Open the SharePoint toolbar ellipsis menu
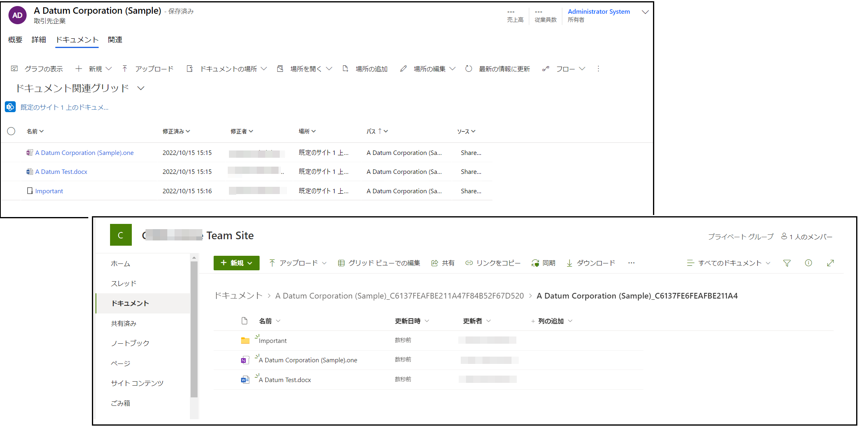 click(x=631, y=263)
